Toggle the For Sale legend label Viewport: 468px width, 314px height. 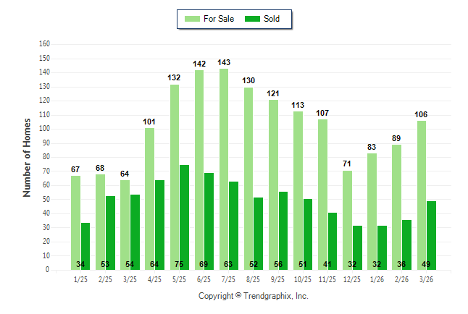(220, 19)
